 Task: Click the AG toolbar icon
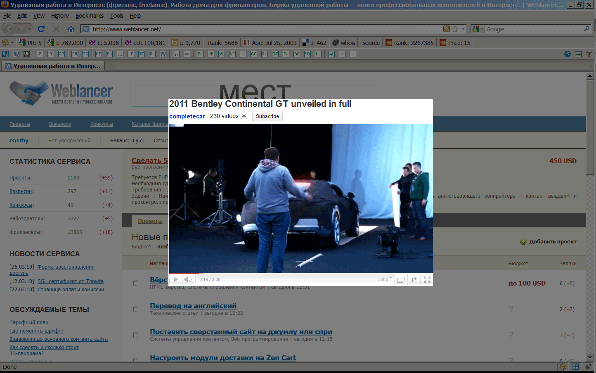[x=99, y=54]
